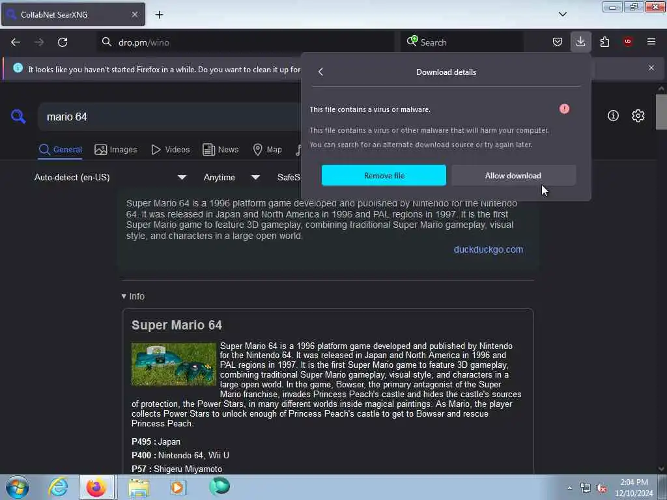Click the scrollbar down arrow
This screenshot has width=667, height=500.
coord(661,469)
